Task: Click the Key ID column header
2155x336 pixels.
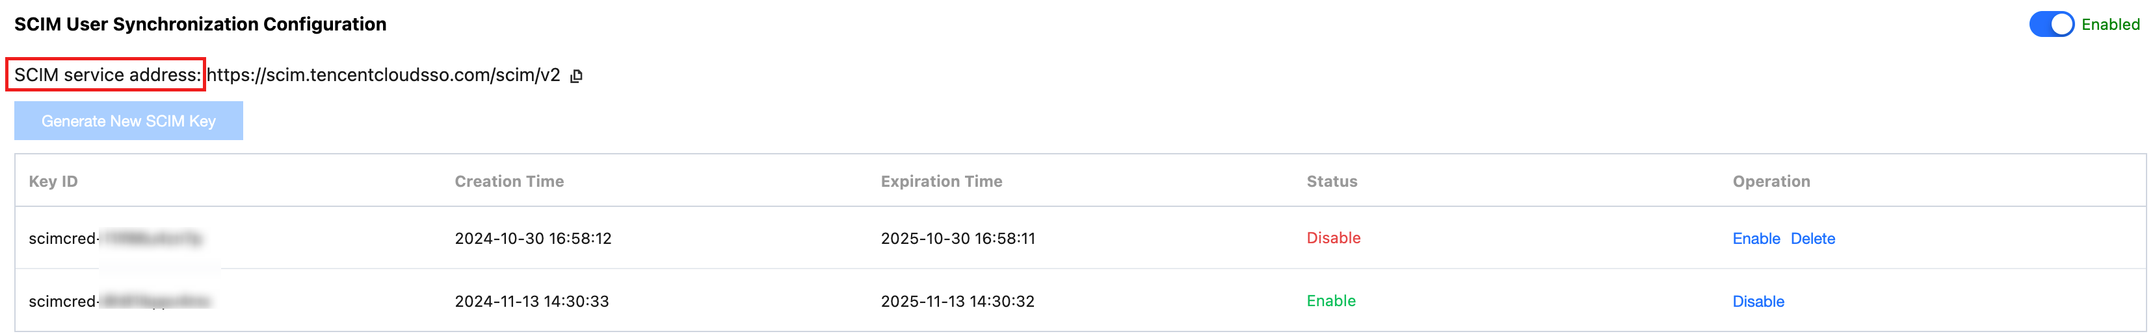Action: 53,181
